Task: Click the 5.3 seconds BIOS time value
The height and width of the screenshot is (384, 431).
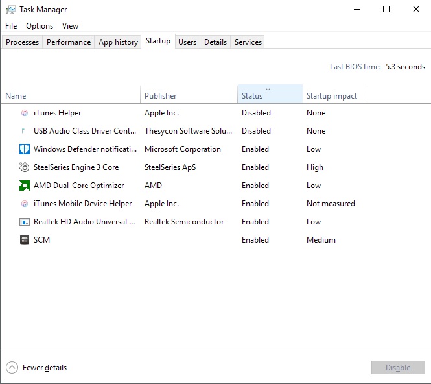Action: [x=406, y=67]
